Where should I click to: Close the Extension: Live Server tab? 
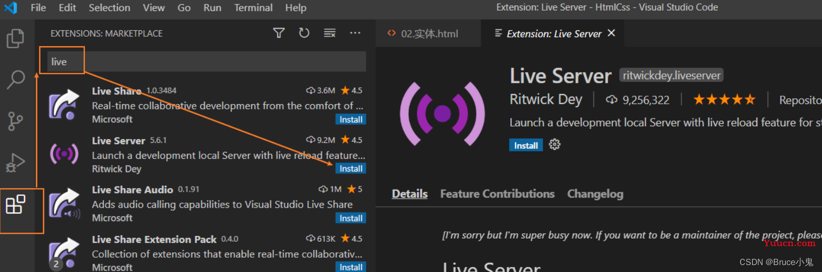611,33
